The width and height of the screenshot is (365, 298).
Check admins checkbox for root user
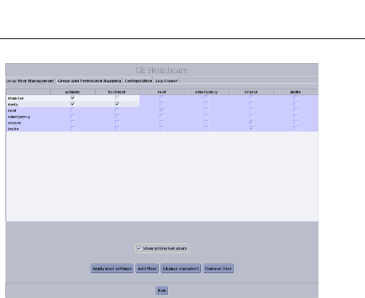click(x=73, y=110)
